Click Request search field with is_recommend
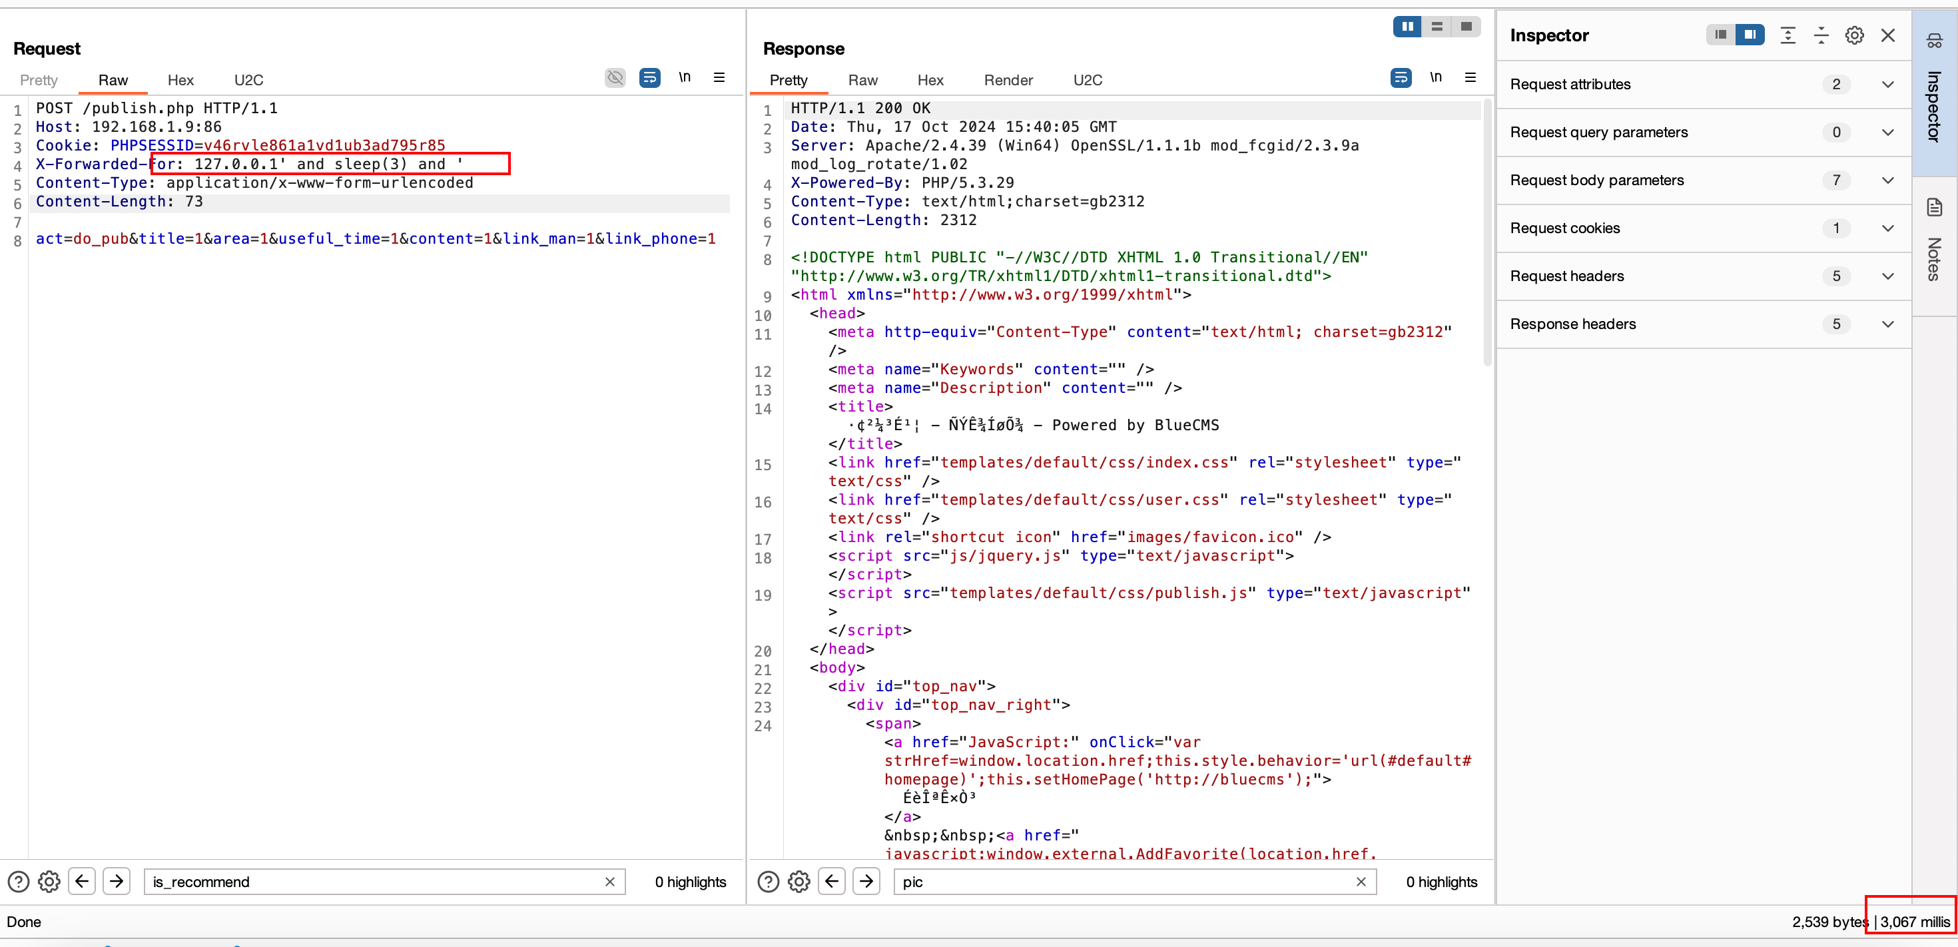The image size is (1958, 947). (x=384, y=882)
